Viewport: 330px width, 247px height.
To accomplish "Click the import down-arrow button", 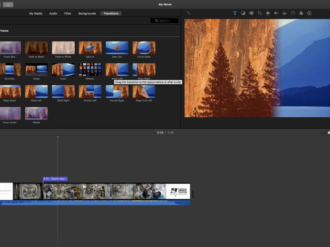I will coord(8,4).
